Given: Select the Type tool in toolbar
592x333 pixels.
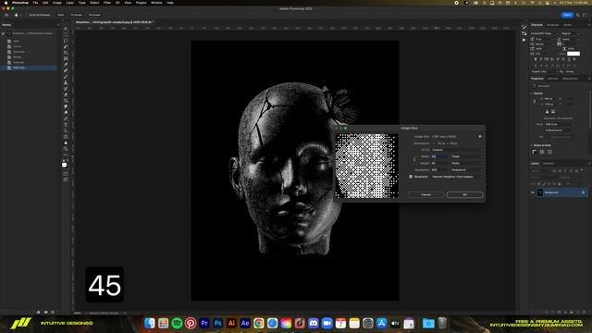Looking at the screenshot, I should coord(66,125).
